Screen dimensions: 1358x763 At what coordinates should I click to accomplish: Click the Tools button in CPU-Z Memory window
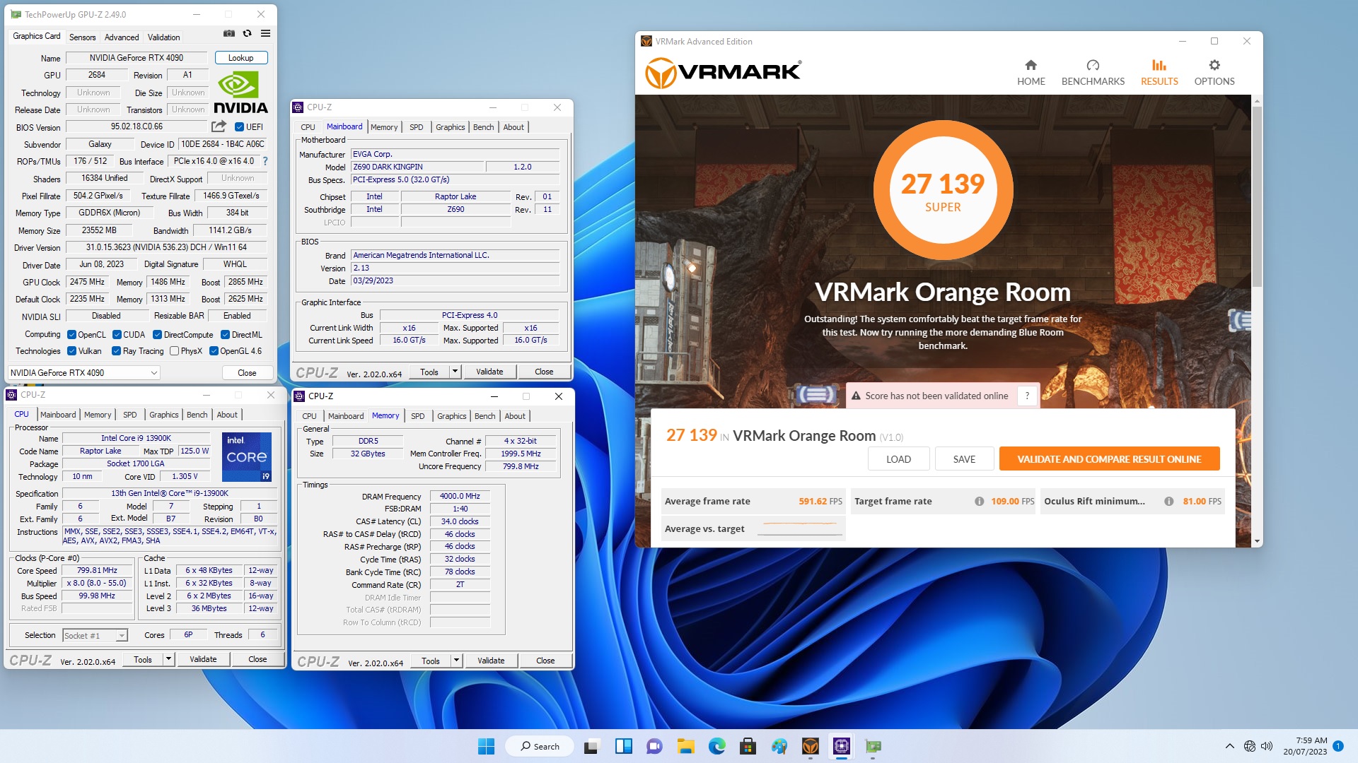(430, 661)
